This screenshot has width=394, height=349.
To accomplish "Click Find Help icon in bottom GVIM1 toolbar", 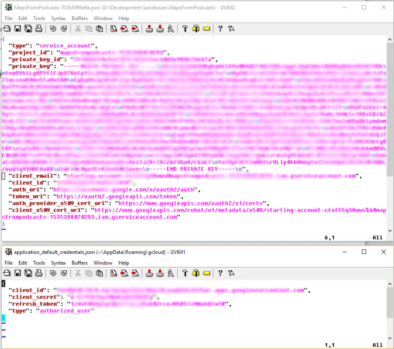I will (x=231, y=273).
